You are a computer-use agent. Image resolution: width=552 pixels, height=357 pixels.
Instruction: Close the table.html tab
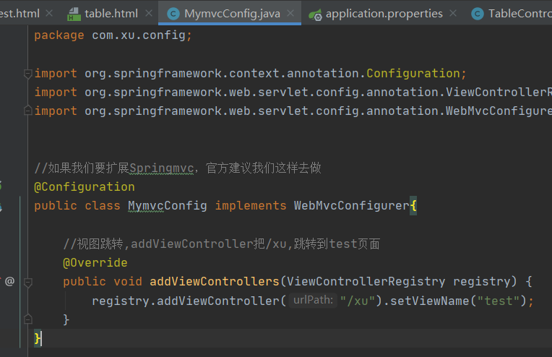tap(147, 14)
